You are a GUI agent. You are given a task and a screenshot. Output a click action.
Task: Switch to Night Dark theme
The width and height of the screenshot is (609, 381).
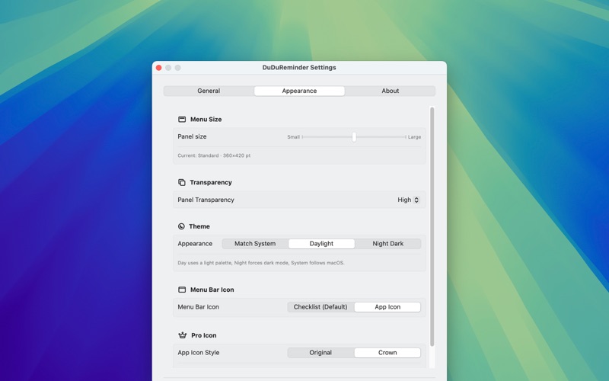(387, 244)
